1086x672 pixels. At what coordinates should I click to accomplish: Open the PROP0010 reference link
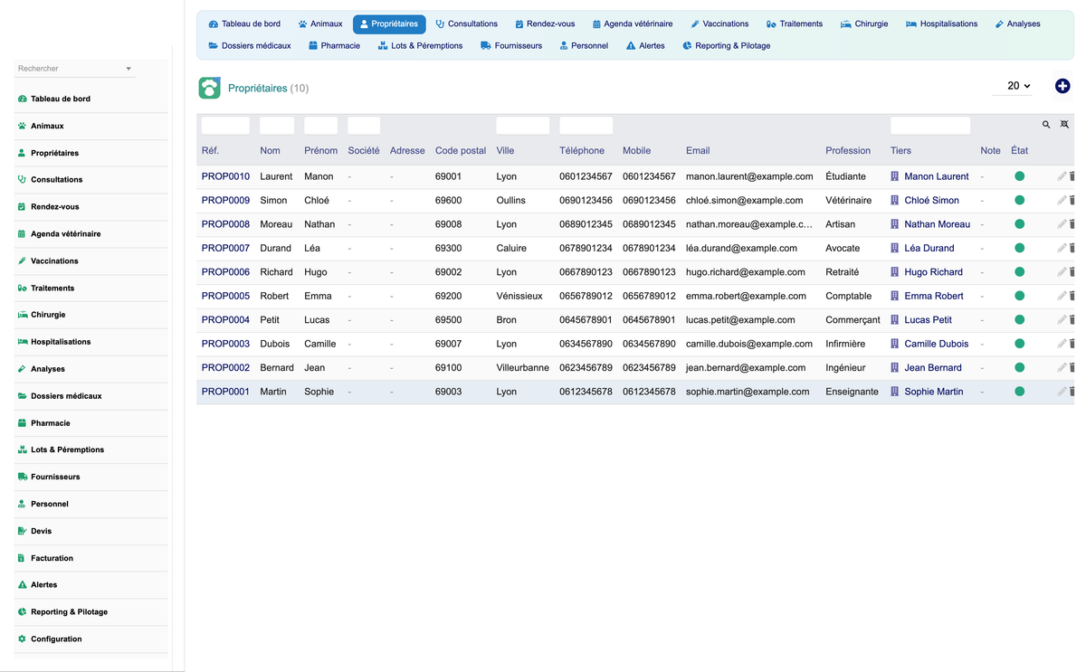click(225, 176)
